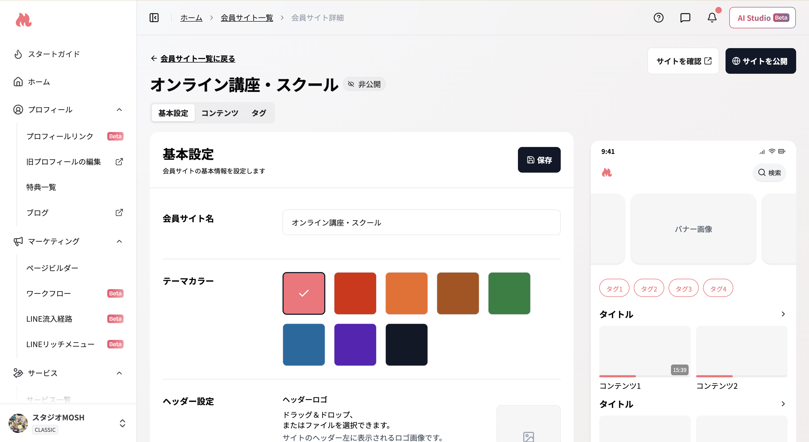809x442 pixels.
Task: Click the タグ4 chip in the preview
Action: [718, 288]
